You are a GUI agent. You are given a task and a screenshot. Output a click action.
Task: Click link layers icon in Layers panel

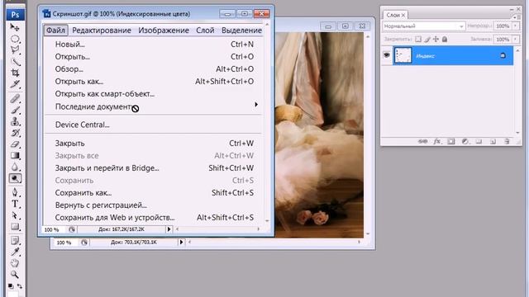click(422, 141)
